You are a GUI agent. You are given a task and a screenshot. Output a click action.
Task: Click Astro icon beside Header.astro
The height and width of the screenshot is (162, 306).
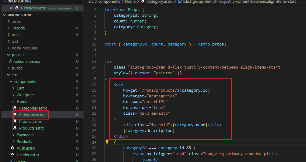(13, 155)
